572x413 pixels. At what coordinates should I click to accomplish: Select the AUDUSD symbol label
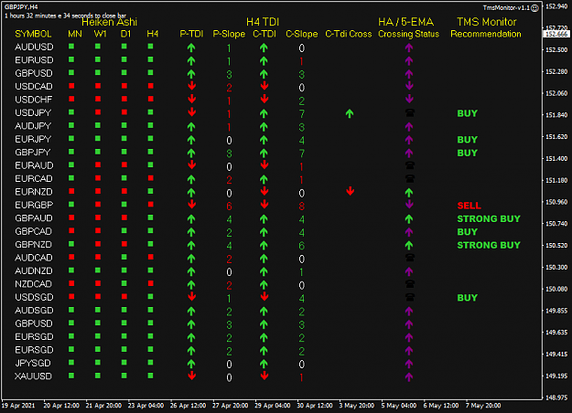tap(34, 47)
